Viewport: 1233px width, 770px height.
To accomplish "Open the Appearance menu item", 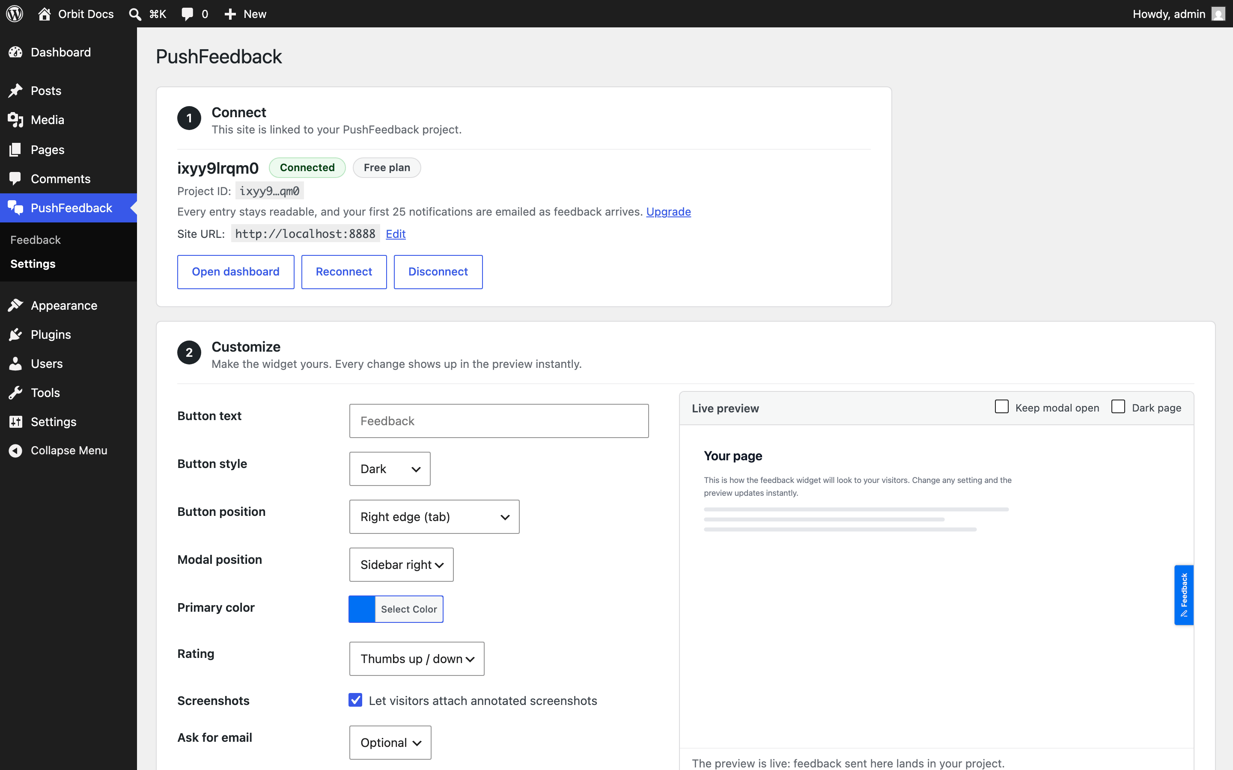I will pyautogui.click(x=68, y=305).
